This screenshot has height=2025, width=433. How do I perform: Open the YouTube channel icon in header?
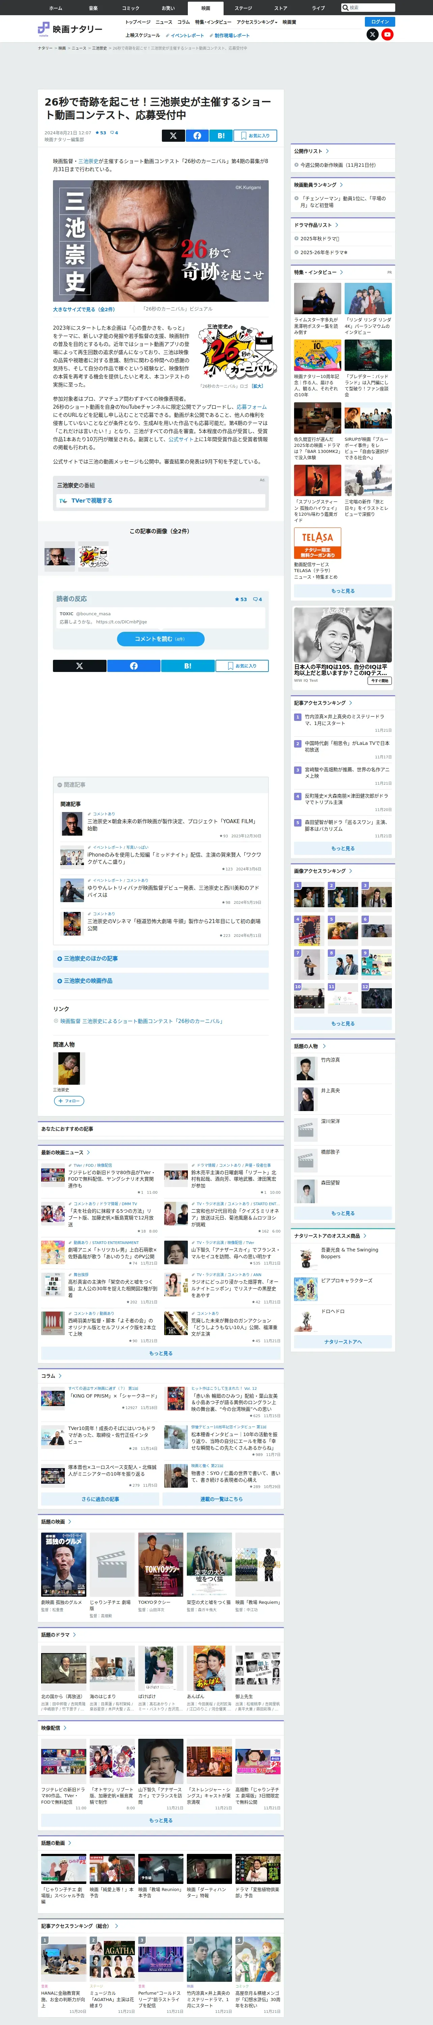coord(387,34)
